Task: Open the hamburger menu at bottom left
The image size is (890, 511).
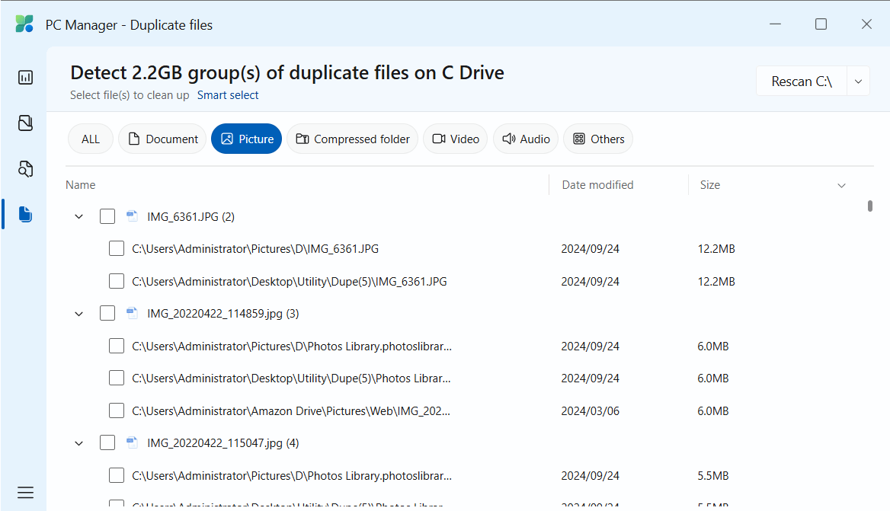Action: pyautogui.click(x=25, y=492)
